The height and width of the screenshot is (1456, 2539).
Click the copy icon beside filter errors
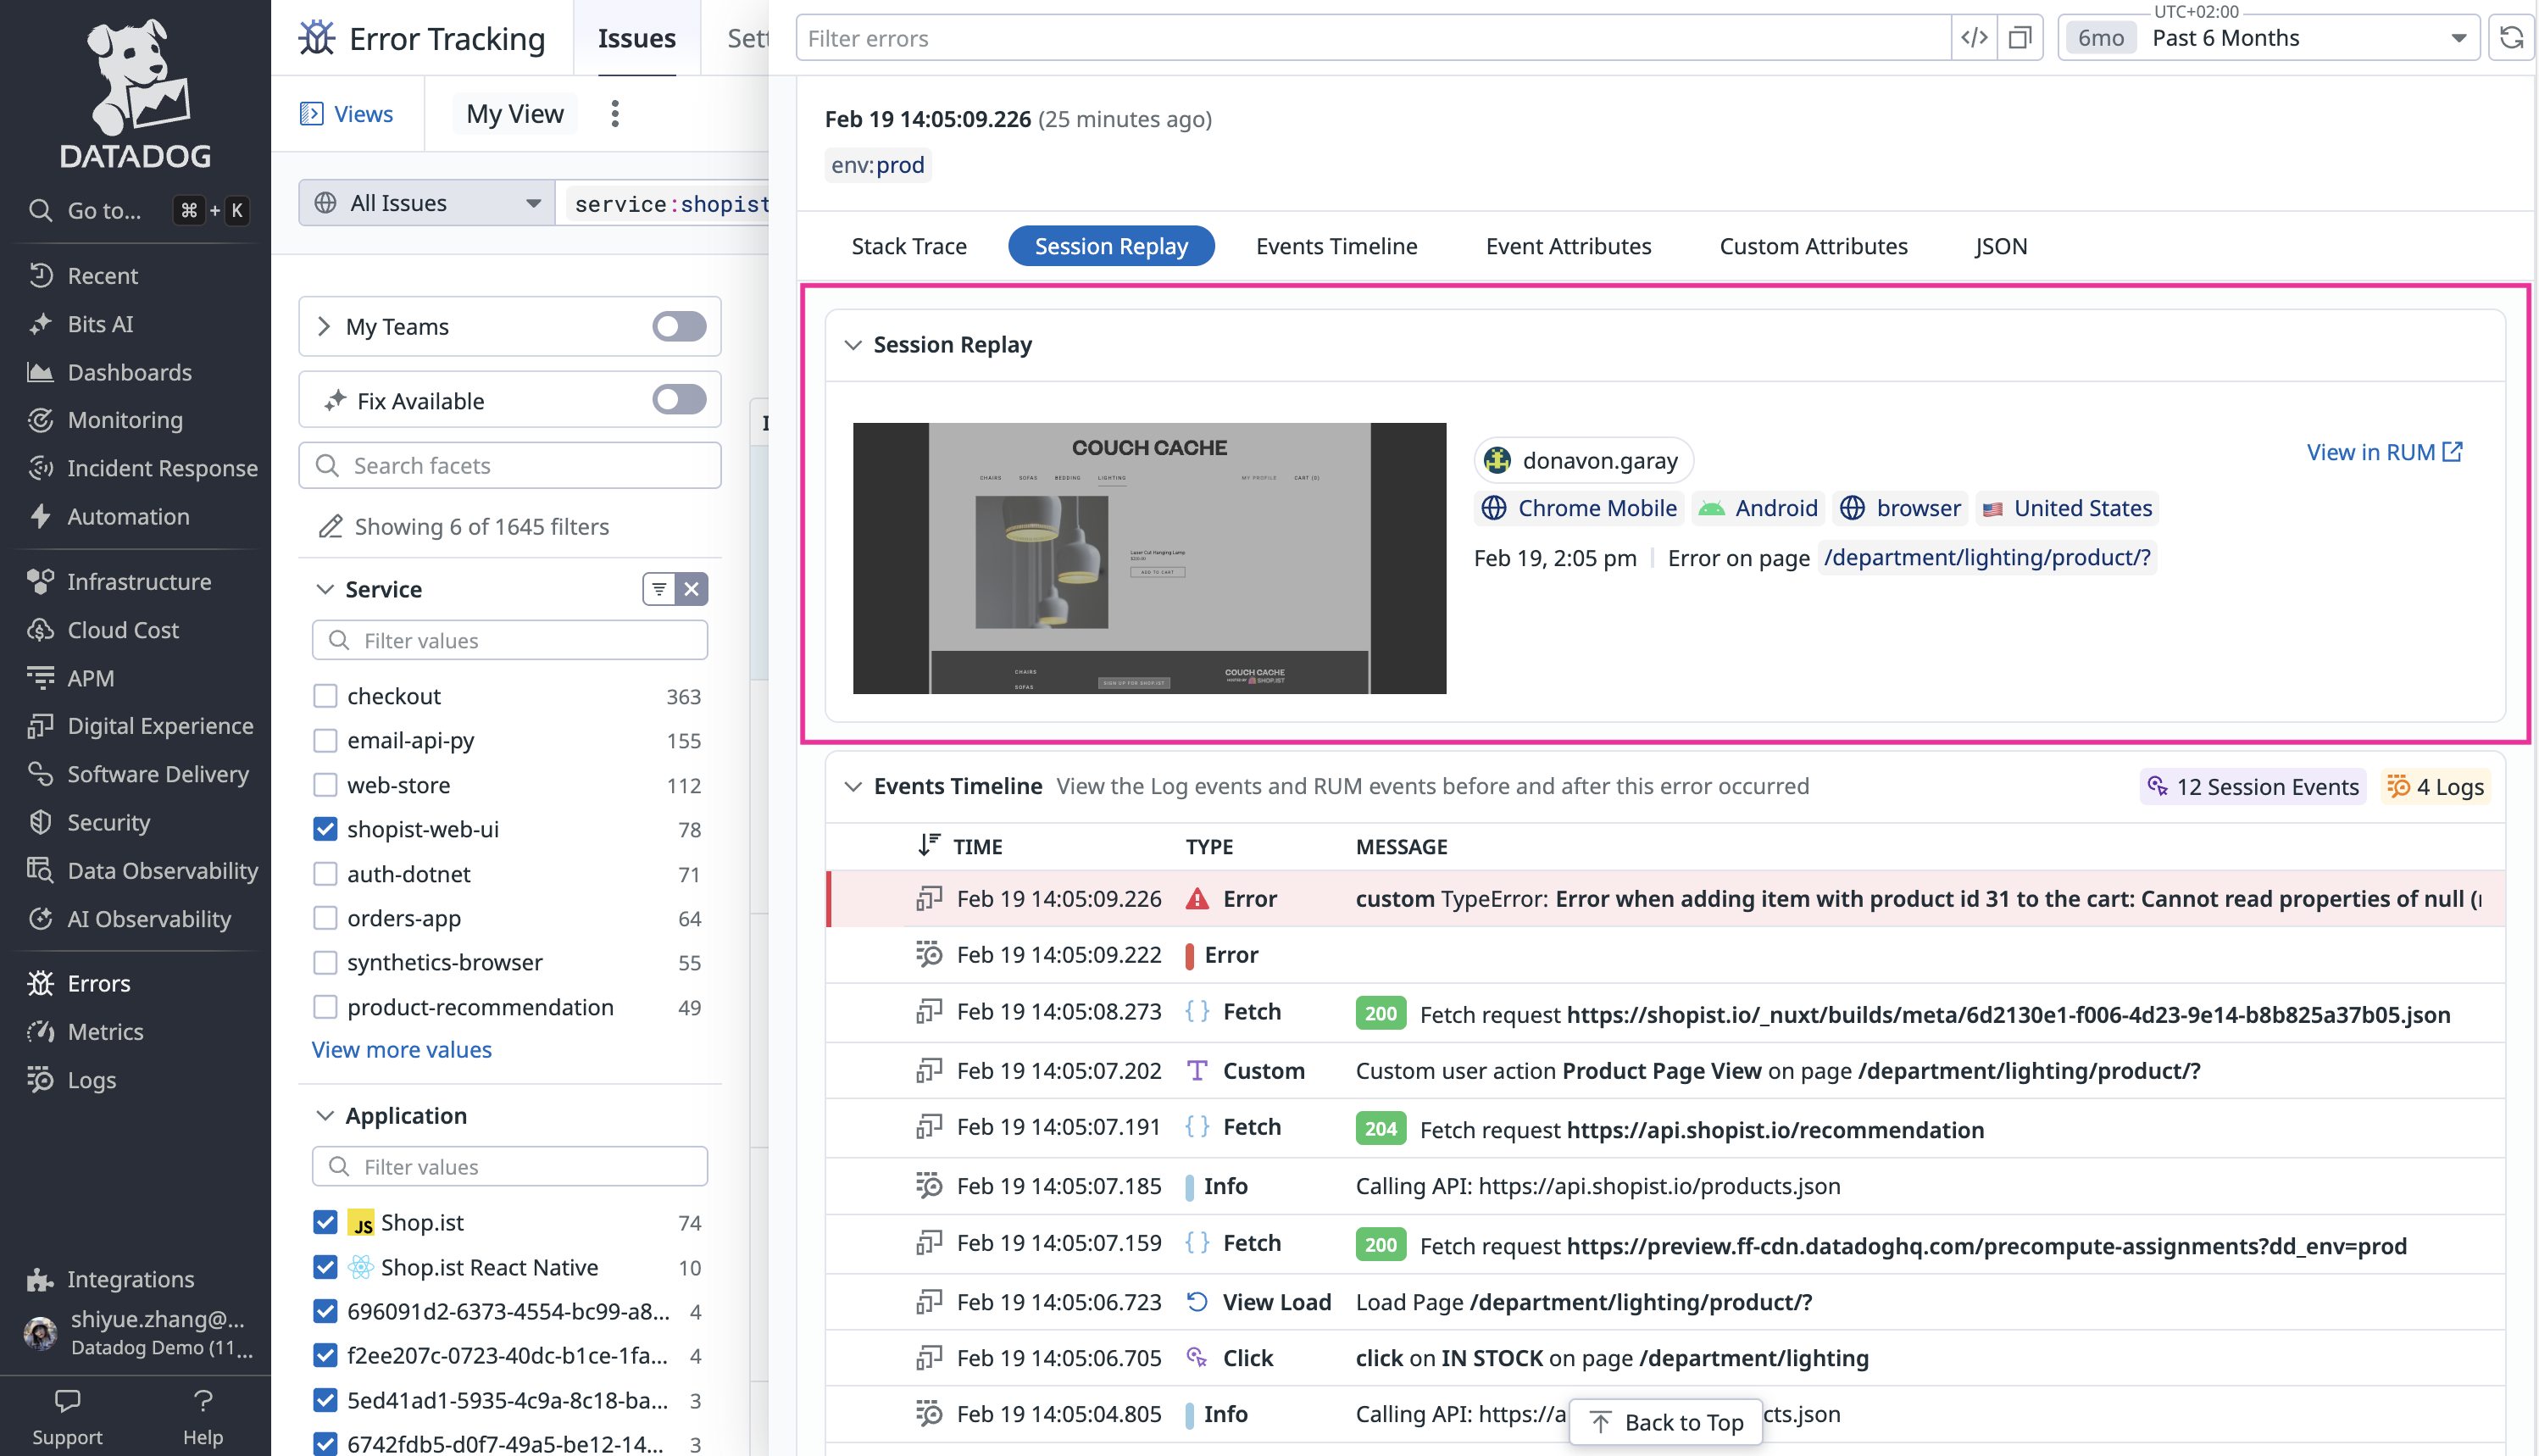click(2020, 38)
